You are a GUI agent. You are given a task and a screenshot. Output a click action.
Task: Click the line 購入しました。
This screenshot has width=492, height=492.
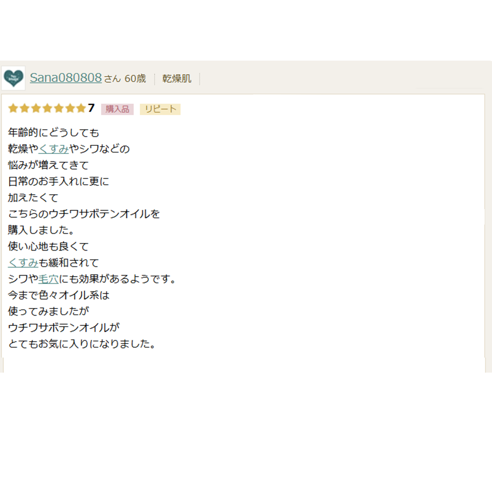pyautogui.click(x=41, y=230)
